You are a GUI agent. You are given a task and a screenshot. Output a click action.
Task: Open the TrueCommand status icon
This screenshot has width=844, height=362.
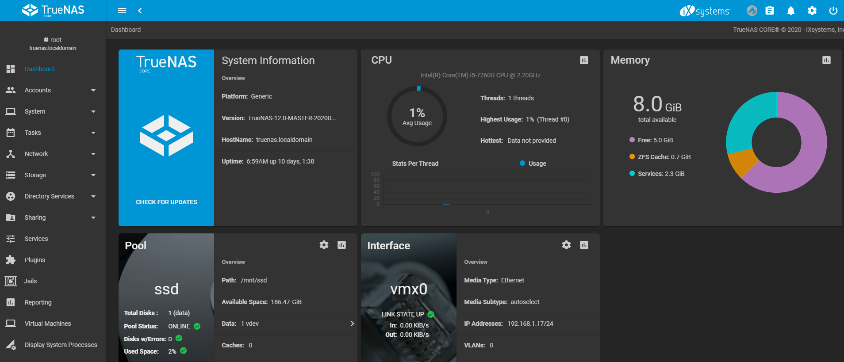point(752,11)
